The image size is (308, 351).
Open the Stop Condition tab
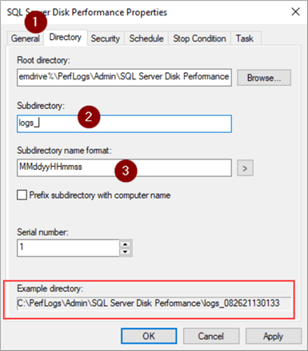(x=199, y=38)
